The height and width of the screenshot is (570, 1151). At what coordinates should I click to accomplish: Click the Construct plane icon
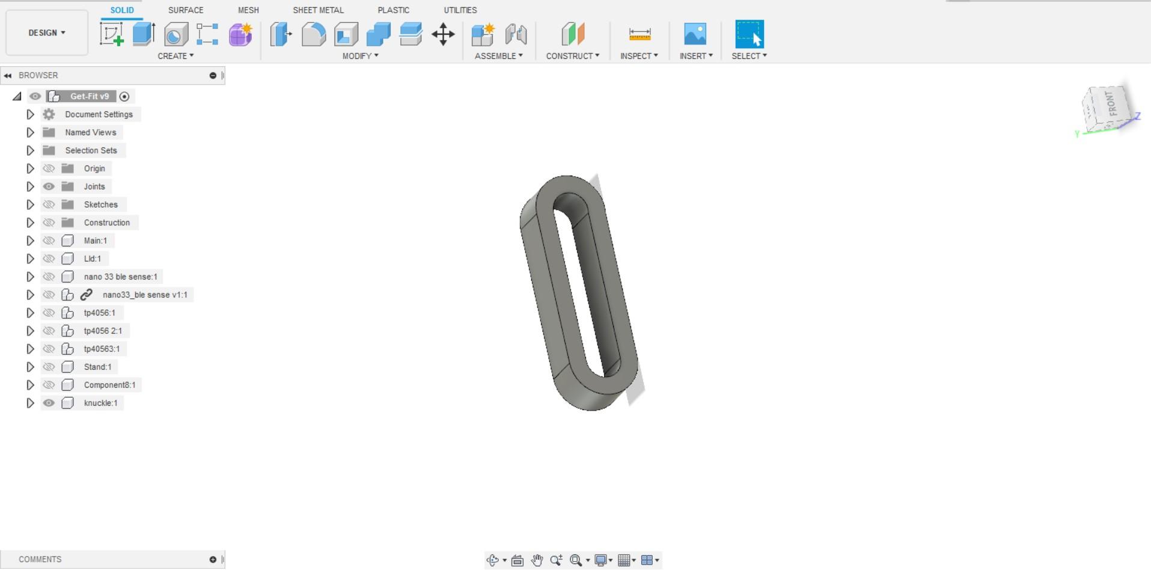click(x=573, y=34)
